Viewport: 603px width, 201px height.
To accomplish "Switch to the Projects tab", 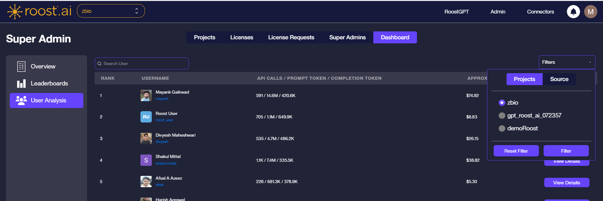I will click(205, 37).
